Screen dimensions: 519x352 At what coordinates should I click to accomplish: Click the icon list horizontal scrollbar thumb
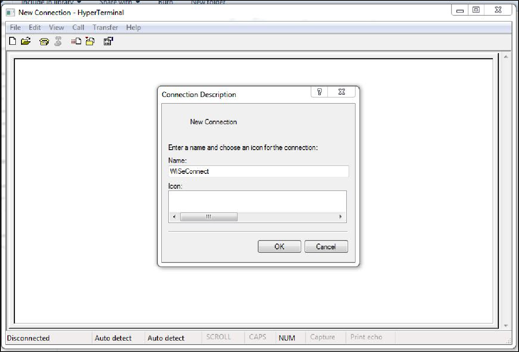(x=209, y=217)
